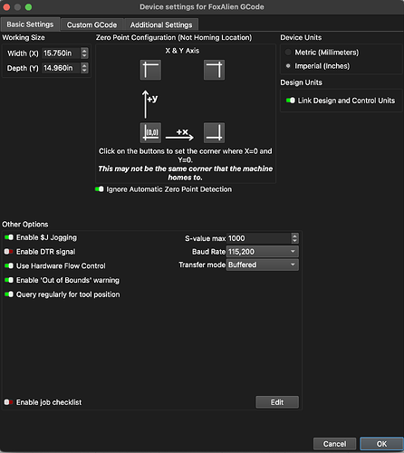Turn on Enable job checklist
This screenshot has height=453, width=404.
click(x=9, y=402)
